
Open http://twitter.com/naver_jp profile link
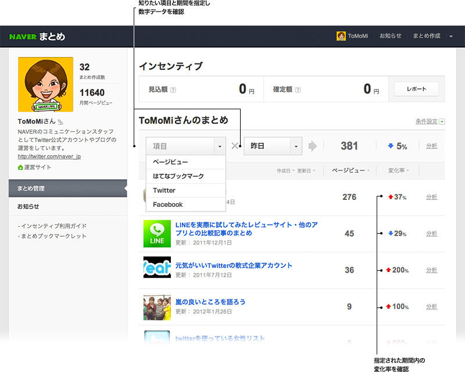(x=49, y=156)
